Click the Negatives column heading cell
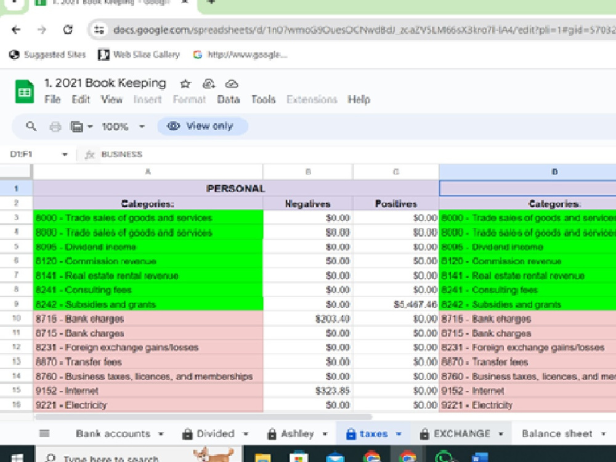This screenshot has width=616, height=462. pyautogui.click(x=308, y=203)
